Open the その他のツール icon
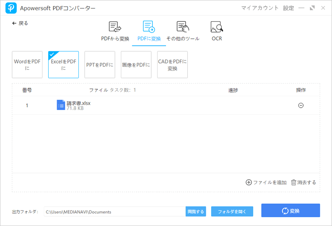The image size is (332, 226). coord(183,27)
